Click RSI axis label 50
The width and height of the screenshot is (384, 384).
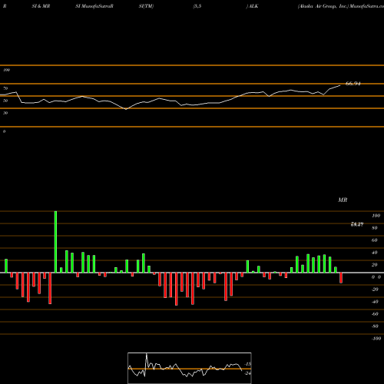tap(5, 101)
